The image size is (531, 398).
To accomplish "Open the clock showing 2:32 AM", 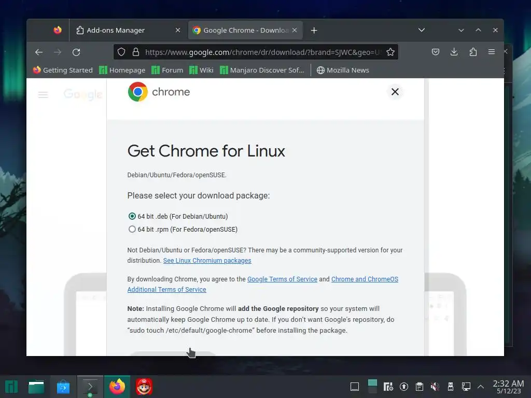I will pyautogui.click(x=508, y=387).
